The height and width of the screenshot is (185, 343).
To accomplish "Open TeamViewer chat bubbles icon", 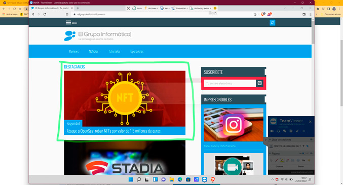I will click(285, 131).
